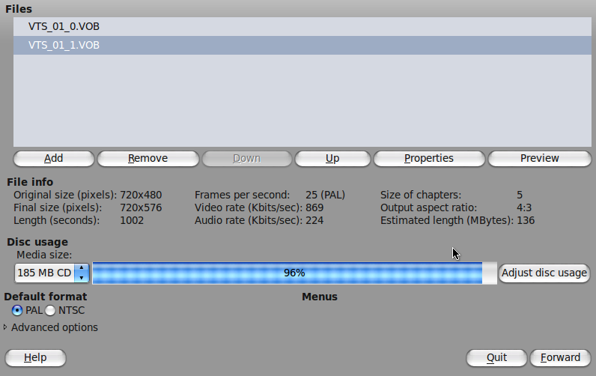
Task: Select the NTSC default format
Action: 64,311
